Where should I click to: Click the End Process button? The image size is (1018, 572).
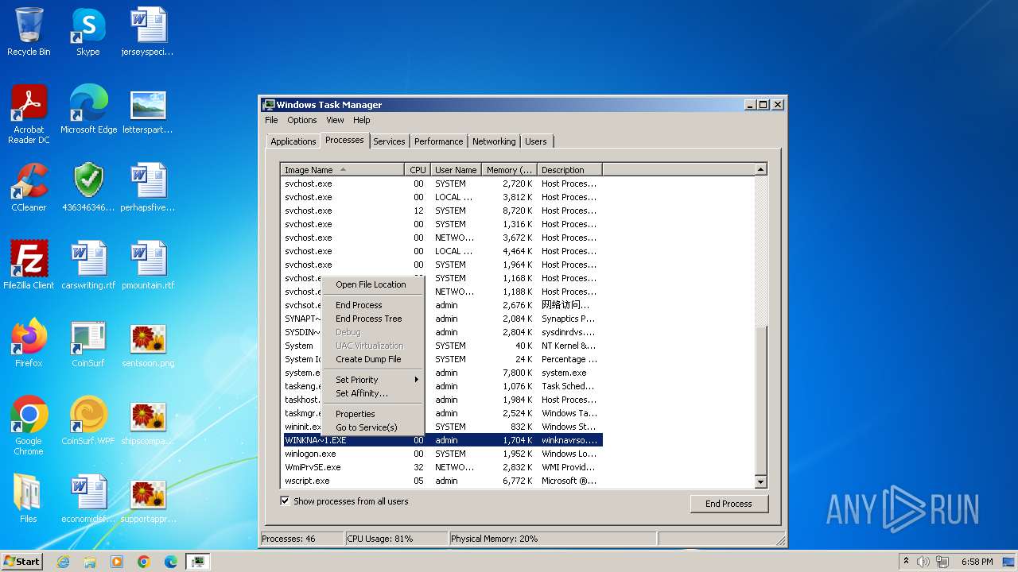click(x=729, y=504)
